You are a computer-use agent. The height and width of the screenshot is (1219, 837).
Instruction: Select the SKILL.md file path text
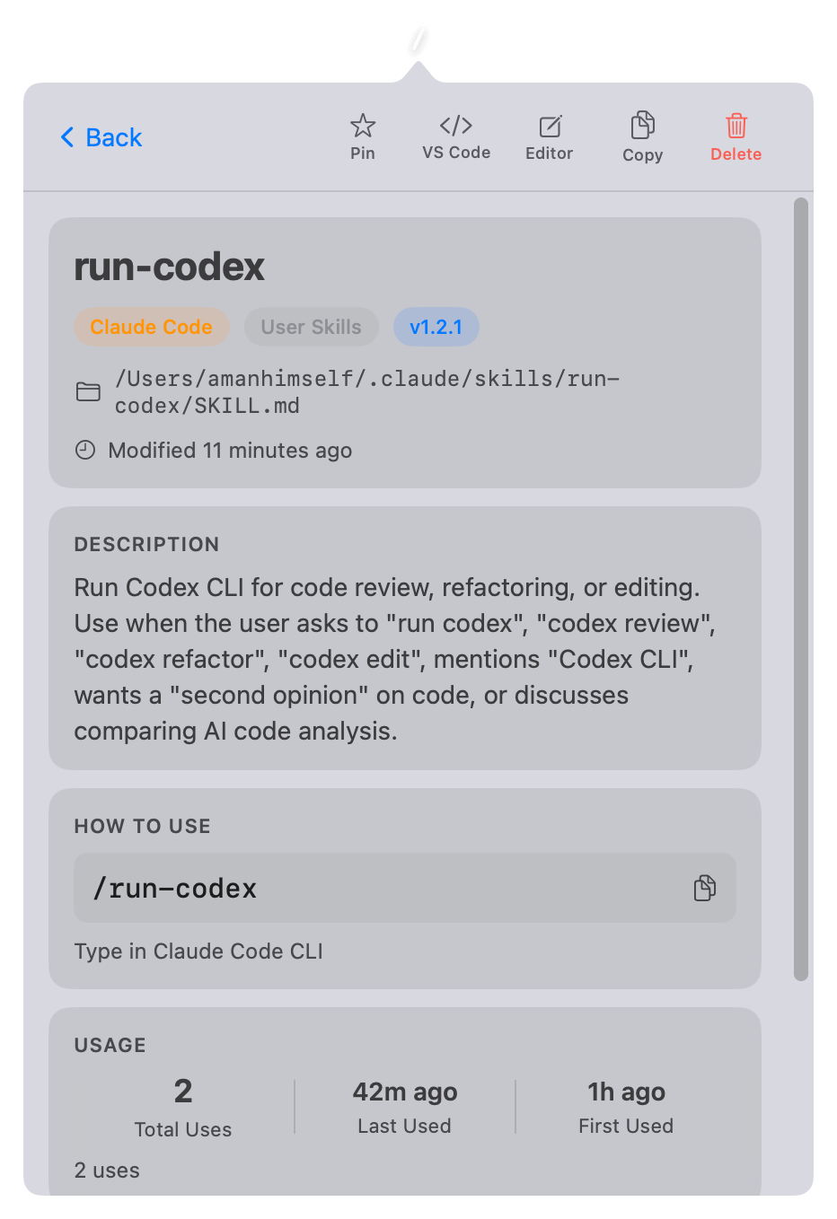coord(366,391)
